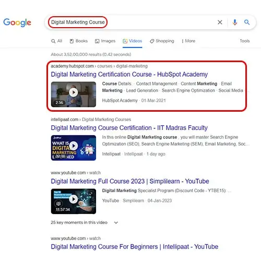Viewport: 261px width, 261px height.
Task: Open HubSpot Academy Digital Marketing Certification link
Action: pos(129,75)
